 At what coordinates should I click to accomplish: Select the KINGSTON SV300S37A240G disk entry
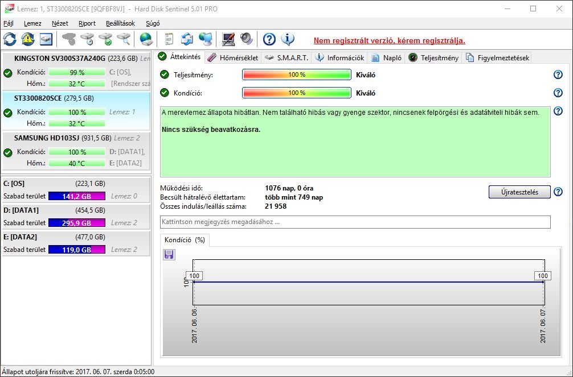coord(76,71)
